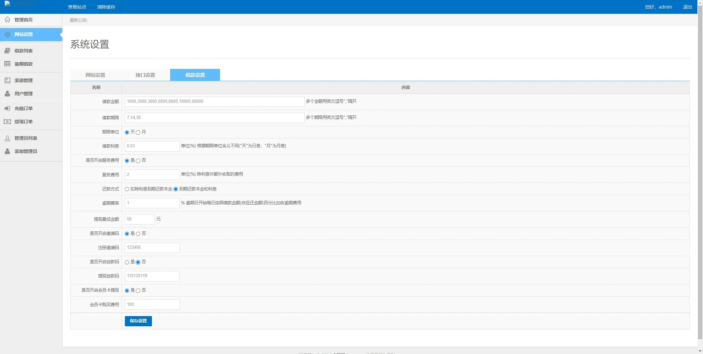The image size is (703, 354).
Task: Click the 借款金额 input field
Action: point(214,102)
